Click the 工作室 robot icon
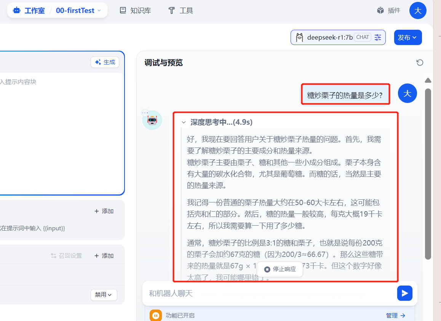 (16, 10)
